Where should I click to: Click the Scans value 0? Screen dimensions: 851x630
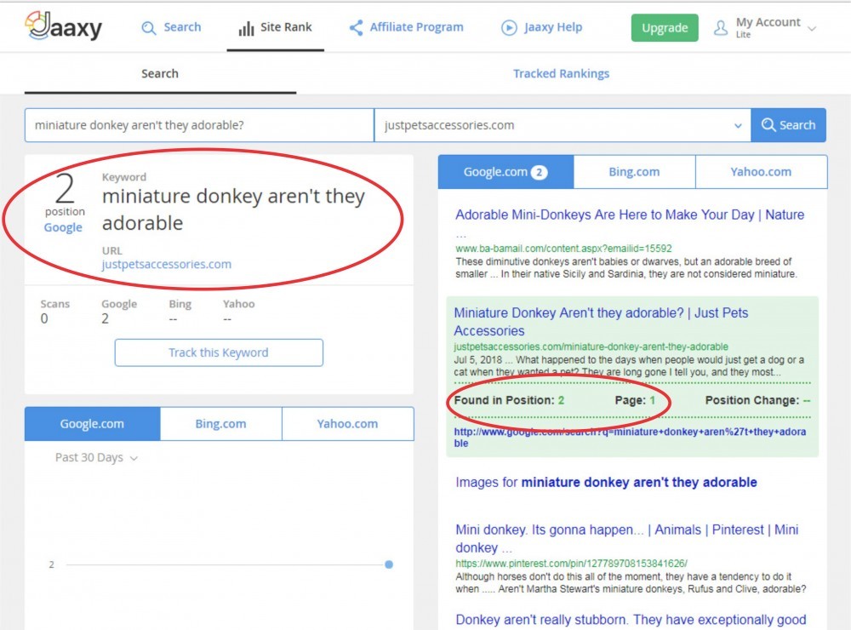pos(44,318)
